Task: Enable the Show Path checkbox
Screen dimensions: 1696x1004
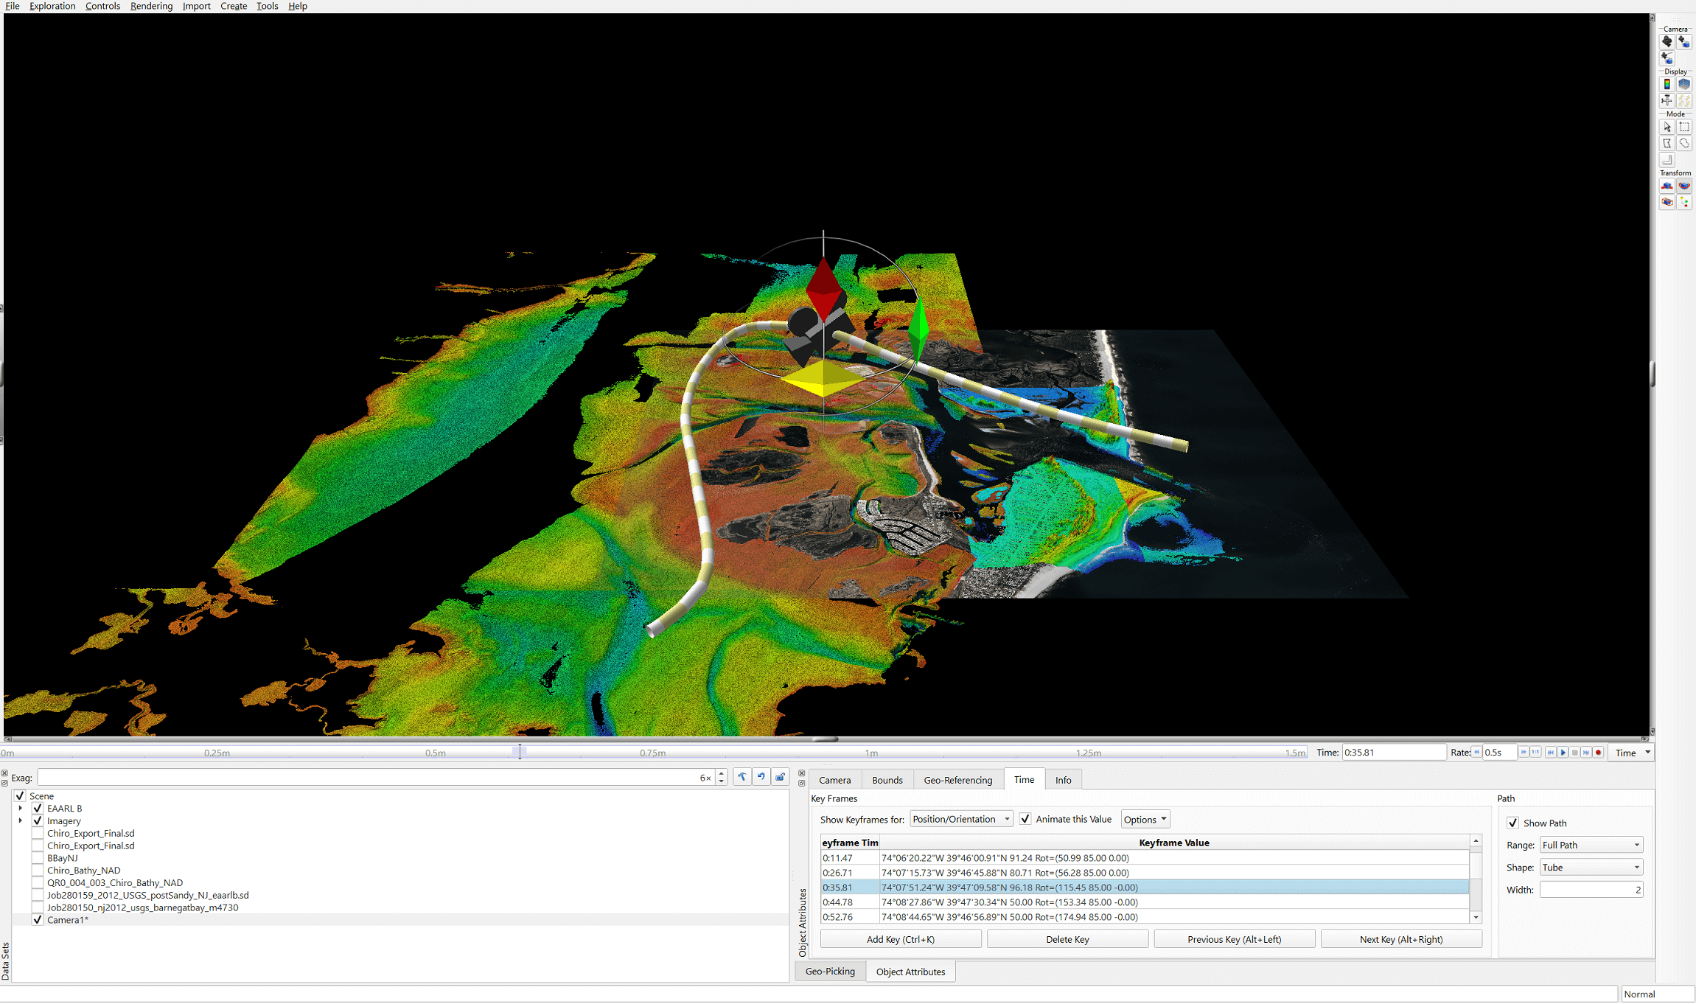Action: (1513, 823)
